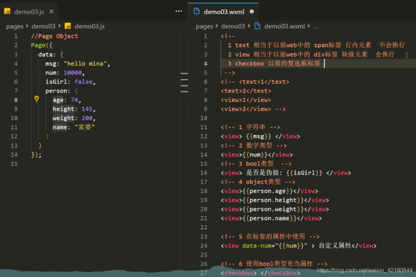Expand the chevron after 'pages' in the right breadcrumb

click(x=217, y=26)
